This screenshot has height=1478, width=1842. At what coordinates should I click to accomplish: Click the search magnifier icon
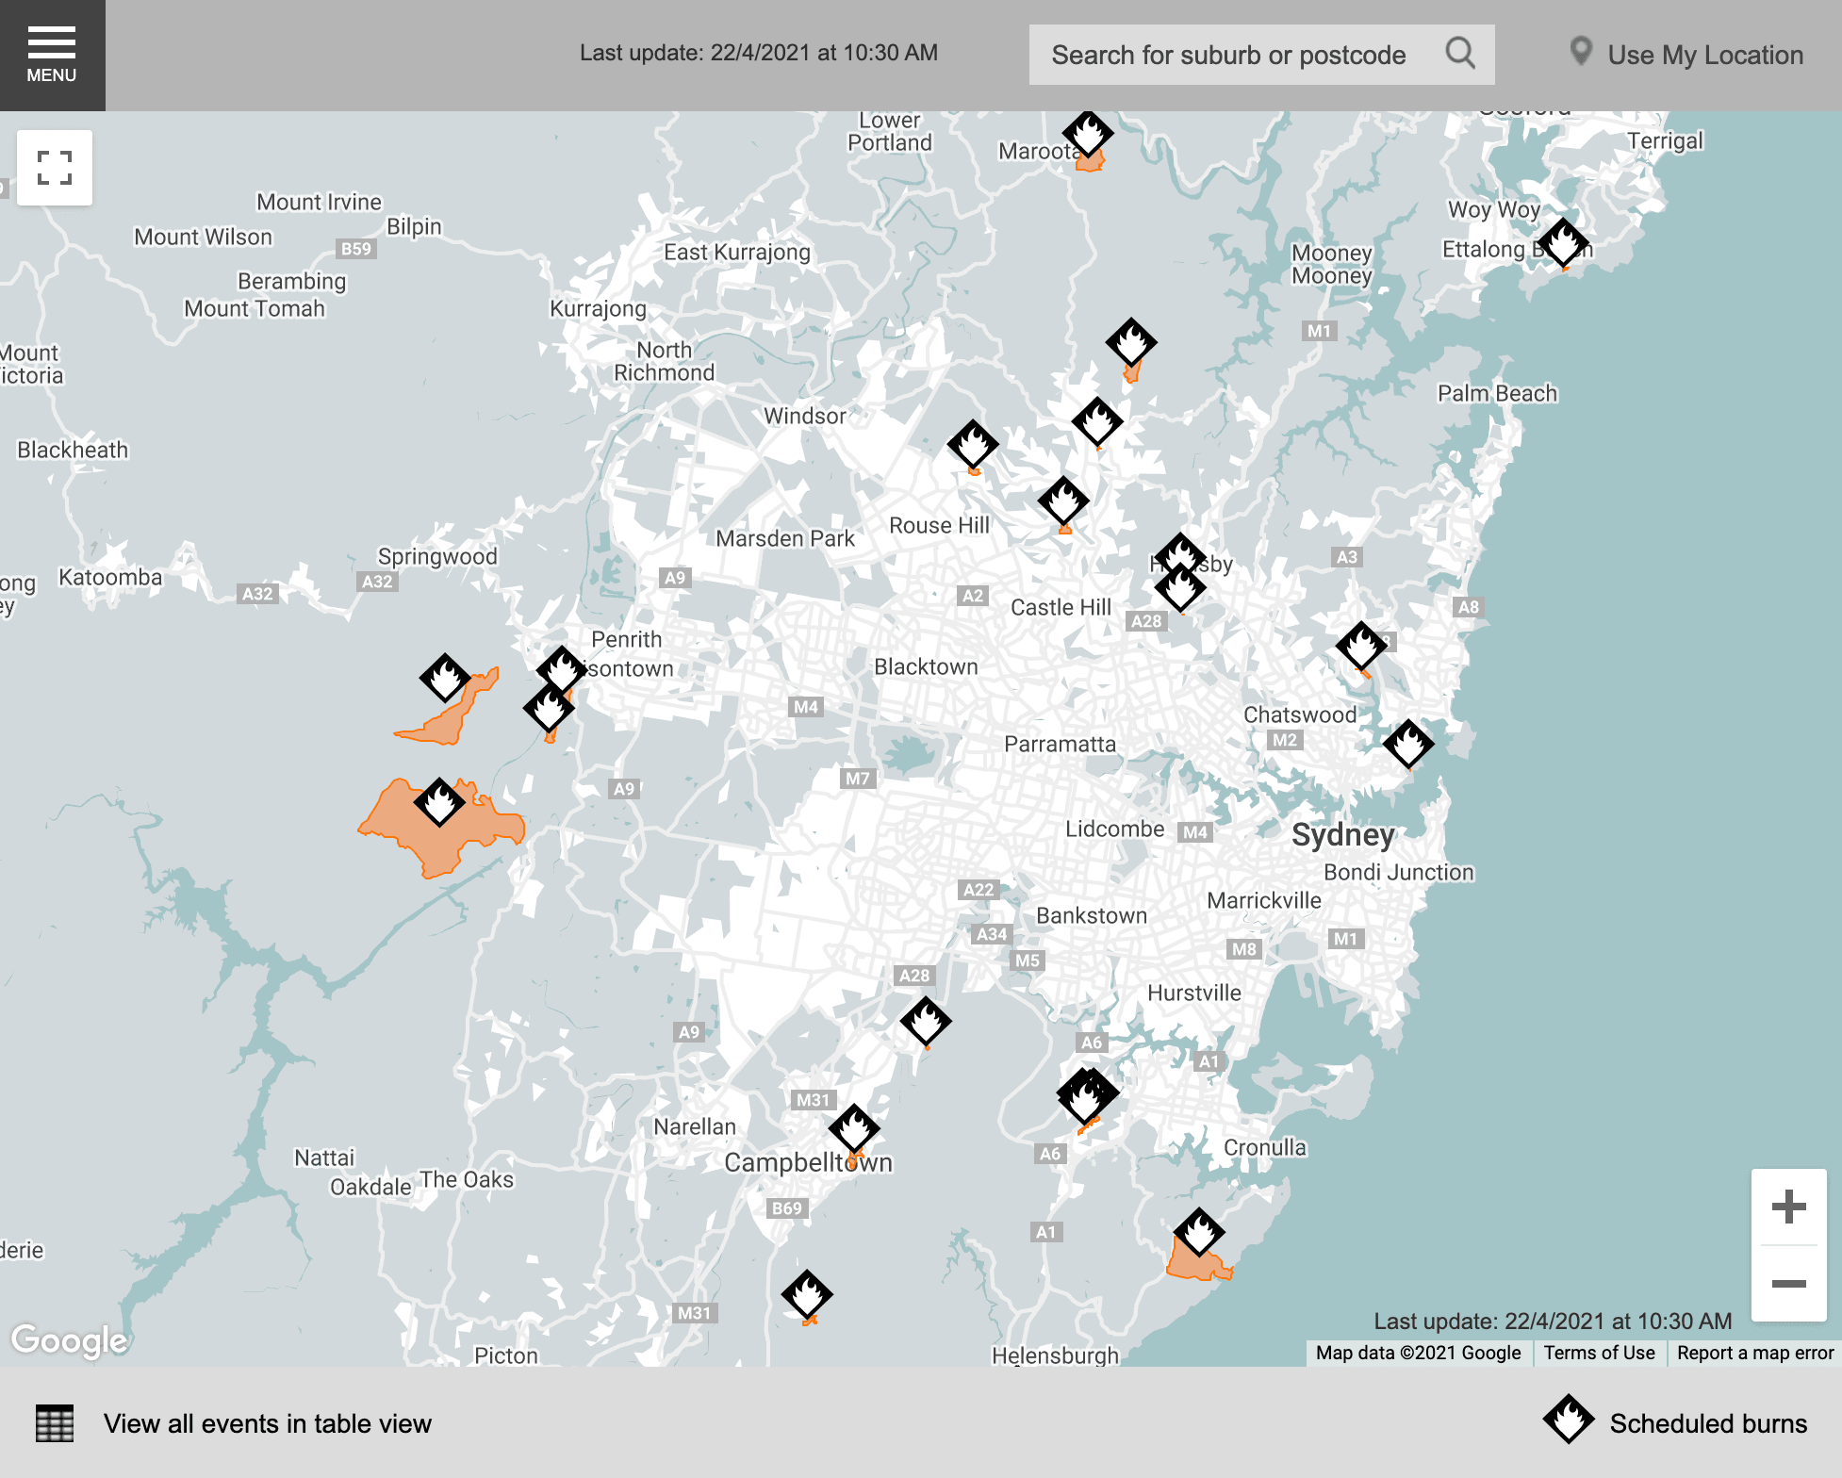pos(1459,54)
